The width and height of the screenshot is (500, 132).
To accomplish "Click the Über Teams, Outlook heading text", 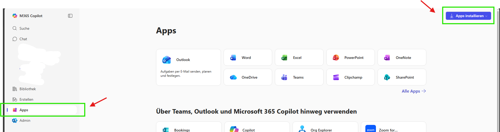I will pyautogui.click(x=256, y=111).
